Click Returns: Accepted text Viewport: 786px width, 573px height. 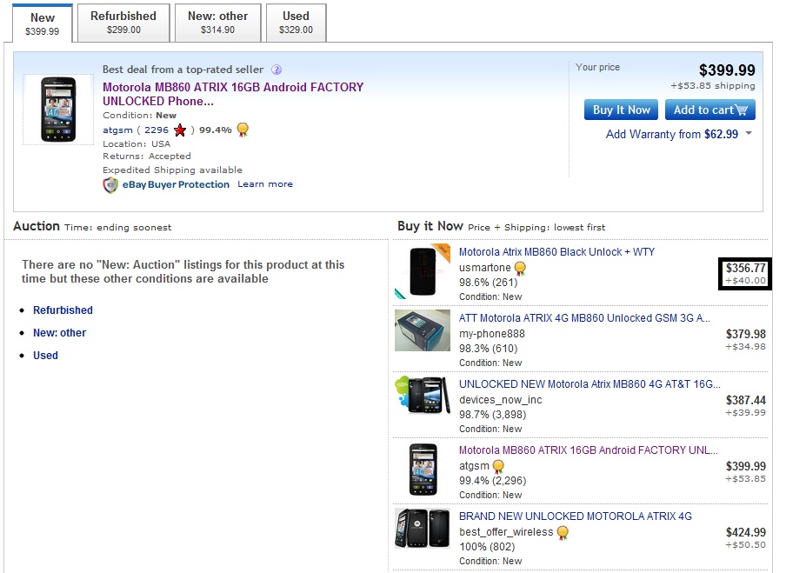coord(147,157)
